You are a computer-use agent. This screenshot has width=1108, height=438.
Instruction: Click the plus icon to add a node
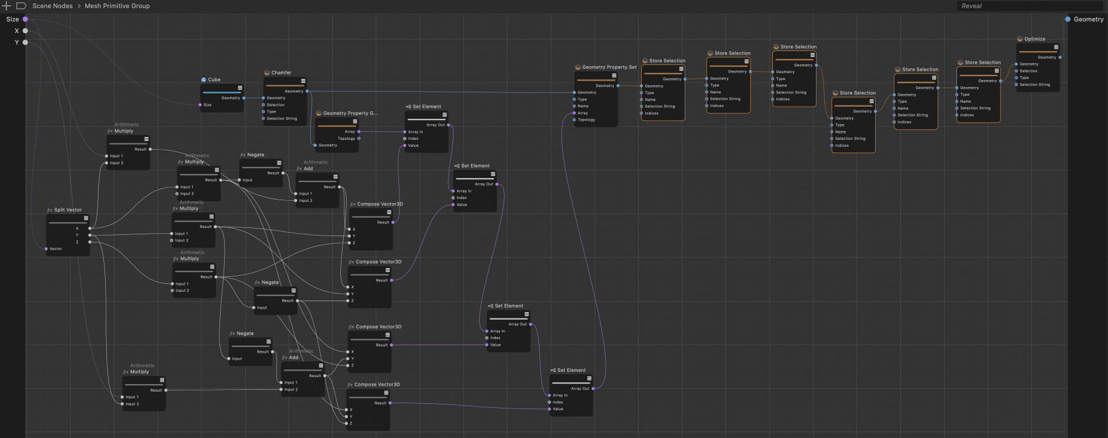pyautogui.click(x=6, y=6)
